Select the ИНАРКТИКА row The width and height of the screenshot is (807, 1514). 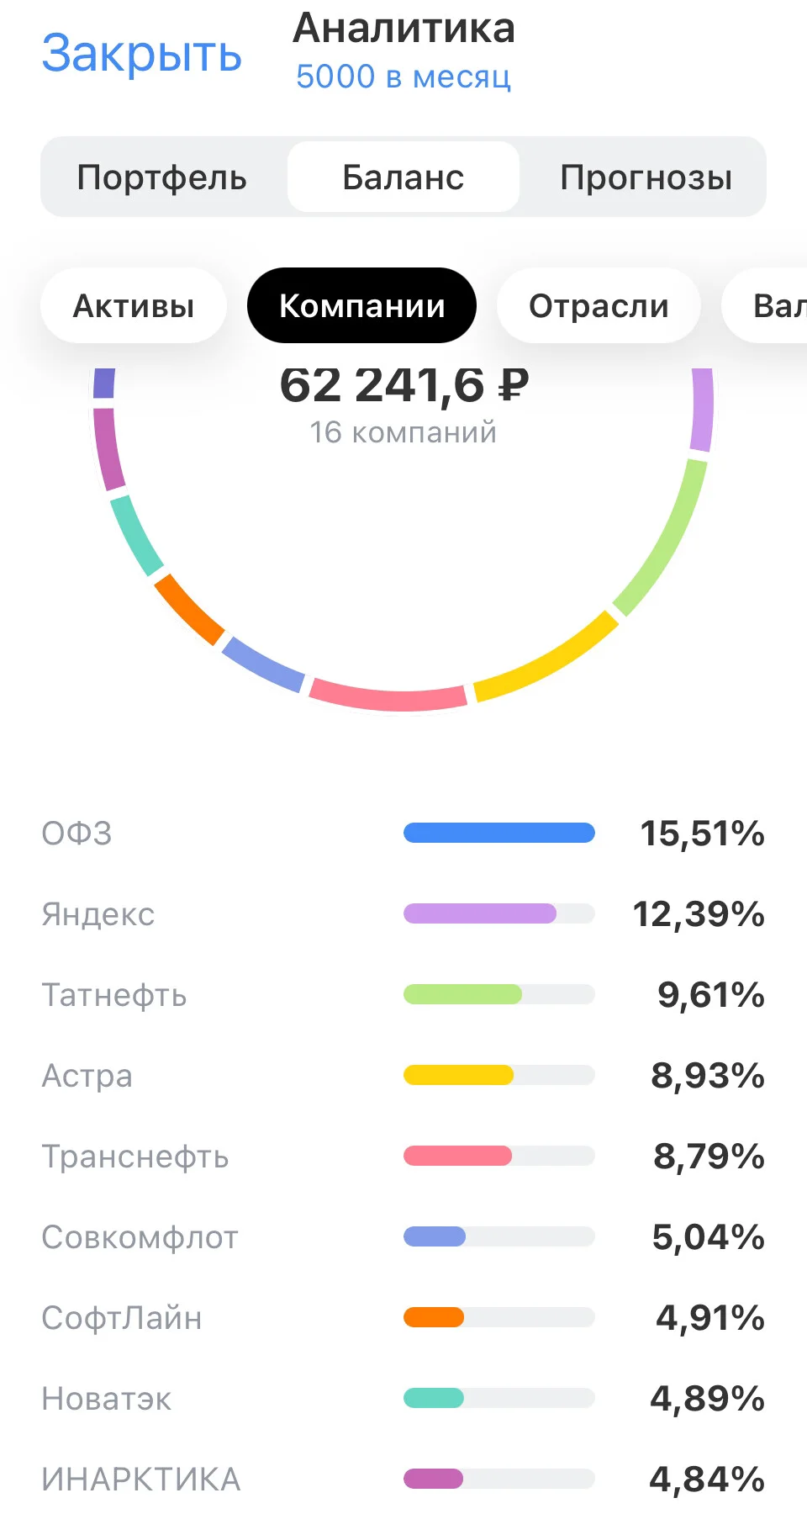click(x=403, y=1480)
